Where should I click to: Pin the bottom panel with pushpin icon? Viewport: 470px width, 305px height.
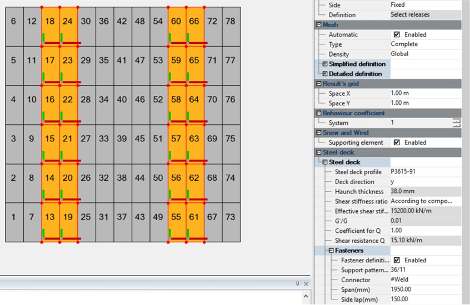coord(297,284)
